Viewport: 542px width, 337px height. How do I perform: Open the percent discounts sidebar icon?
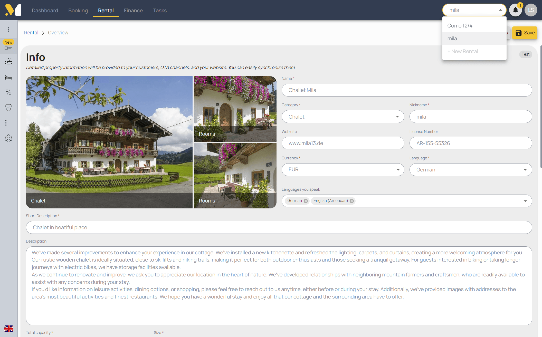[8, 92]
